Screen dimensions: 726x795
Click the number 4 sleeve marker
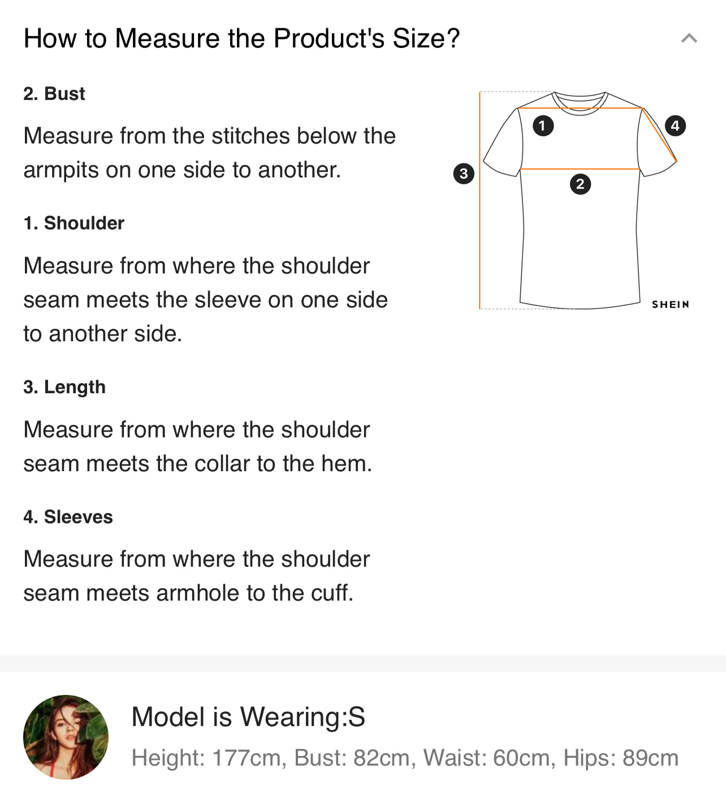pyautogui.click(x=675, y=125)
